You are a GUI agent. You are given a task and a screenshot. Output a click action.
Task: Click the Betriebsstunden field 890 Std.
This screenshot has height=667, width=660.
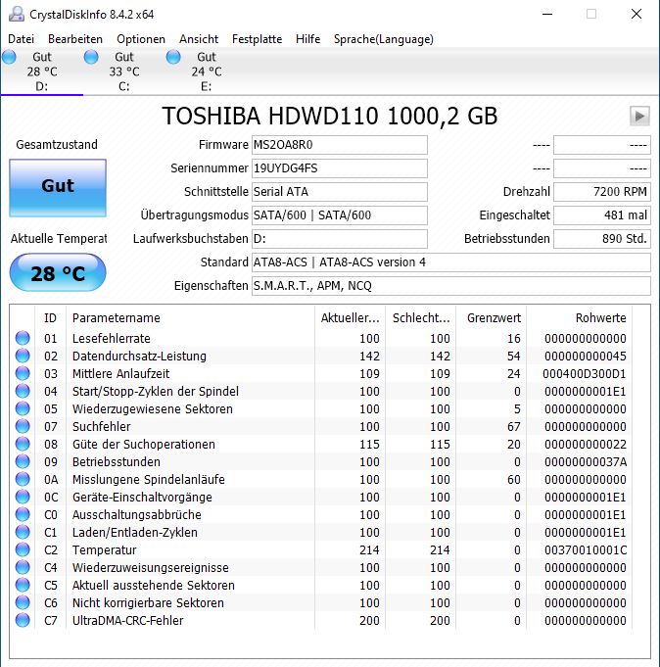point(602,239)
